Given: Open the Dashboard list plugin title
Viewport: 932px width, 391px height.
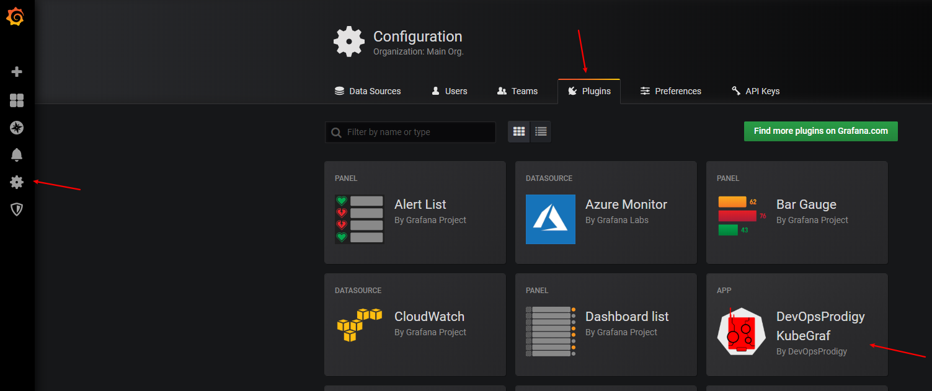Looking at the screenshot, I should click(627, 317).
